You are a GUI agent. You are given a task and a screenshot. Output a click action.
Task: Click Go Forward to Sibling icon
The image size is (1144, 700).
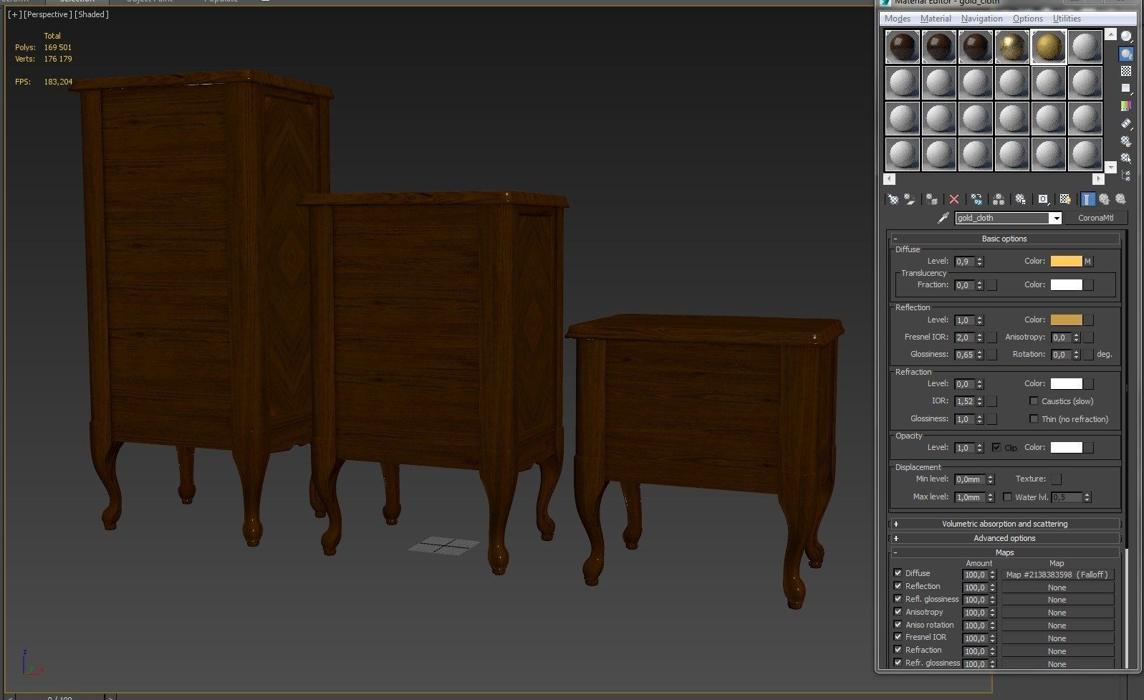1120,199
